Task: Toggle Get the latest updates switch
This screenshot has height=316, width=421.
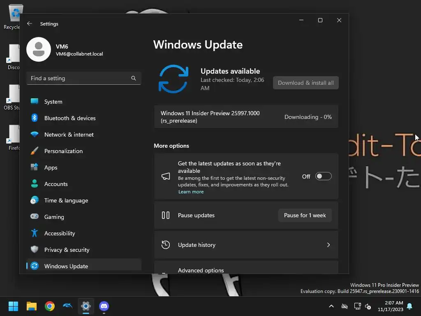Action: [x=323, y=176]
